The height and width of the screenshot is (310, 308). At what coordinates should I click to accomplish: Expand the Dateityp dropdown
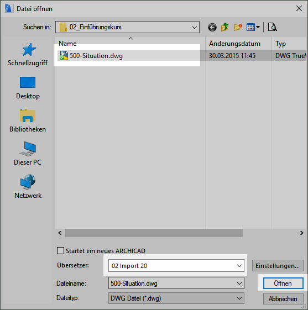pos(176,298)
